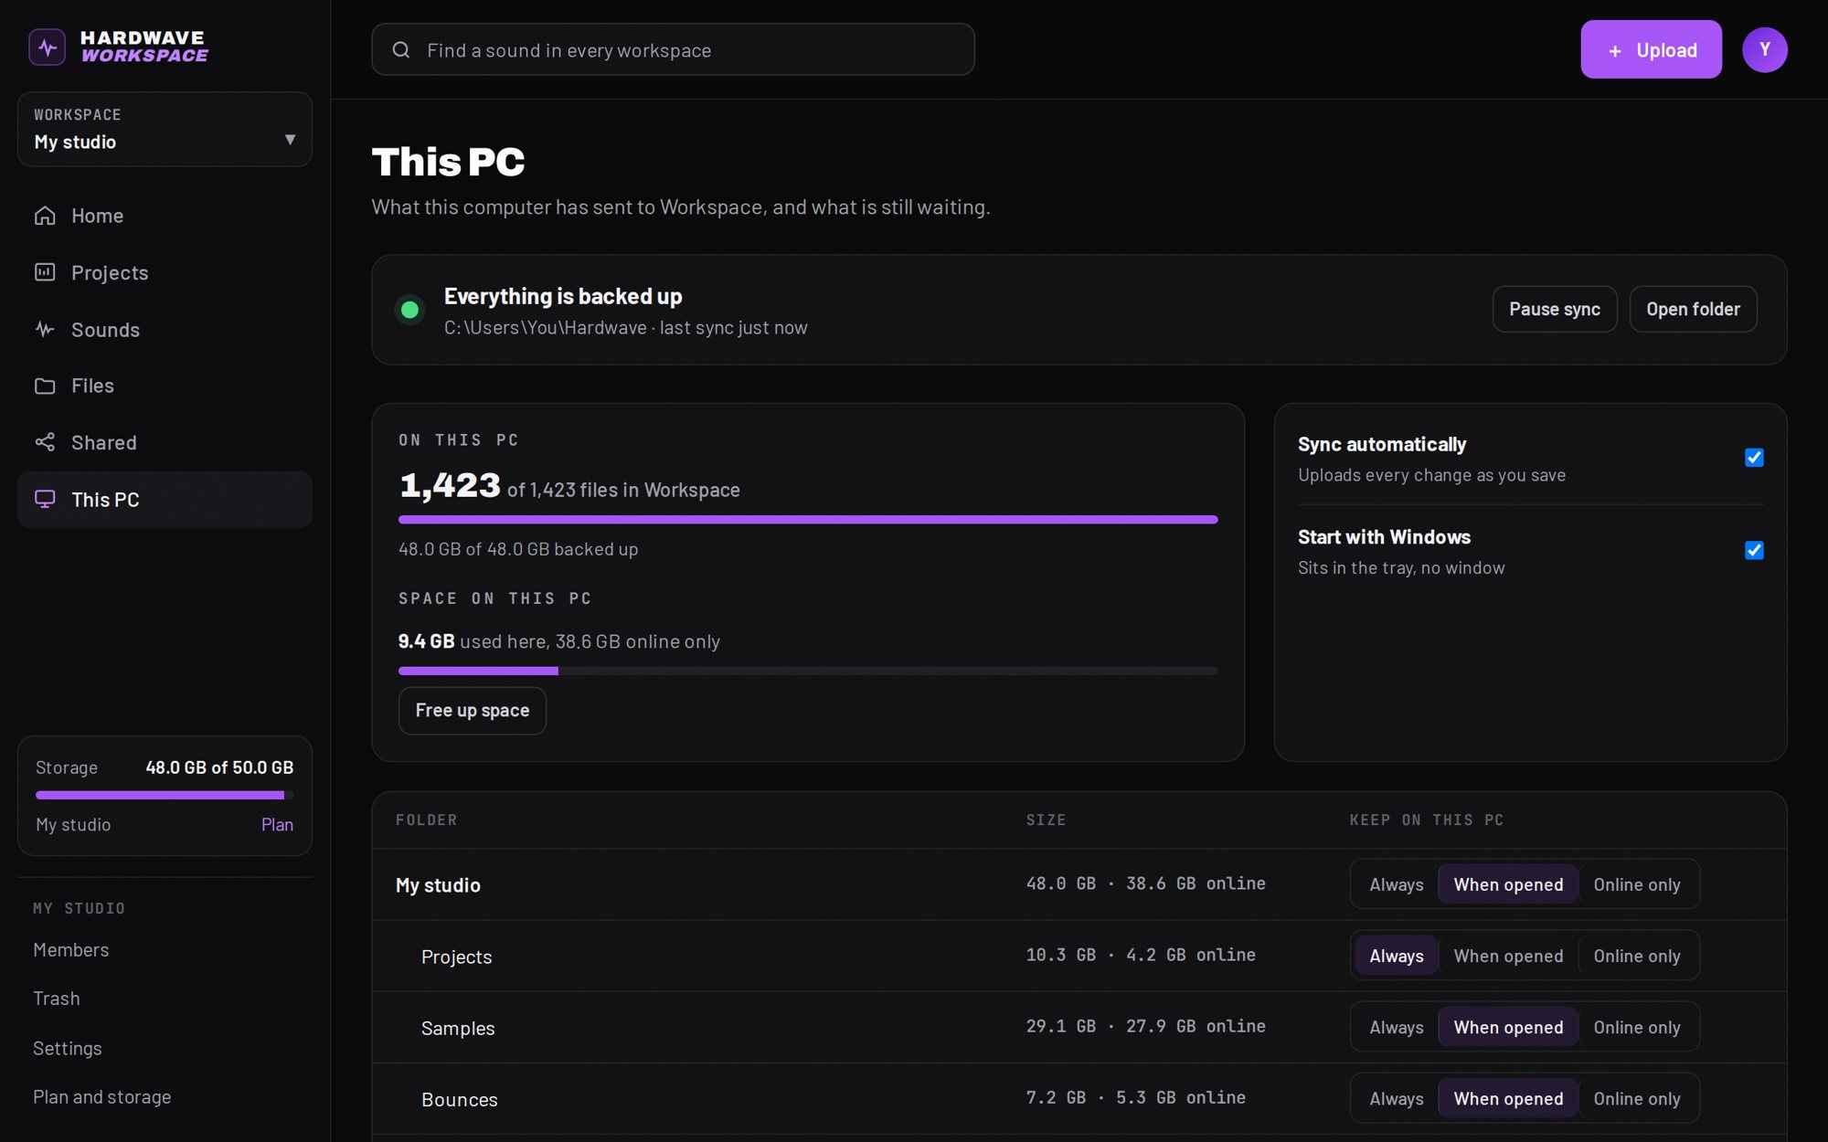Set Bounces to Always

point(1396,1098)
